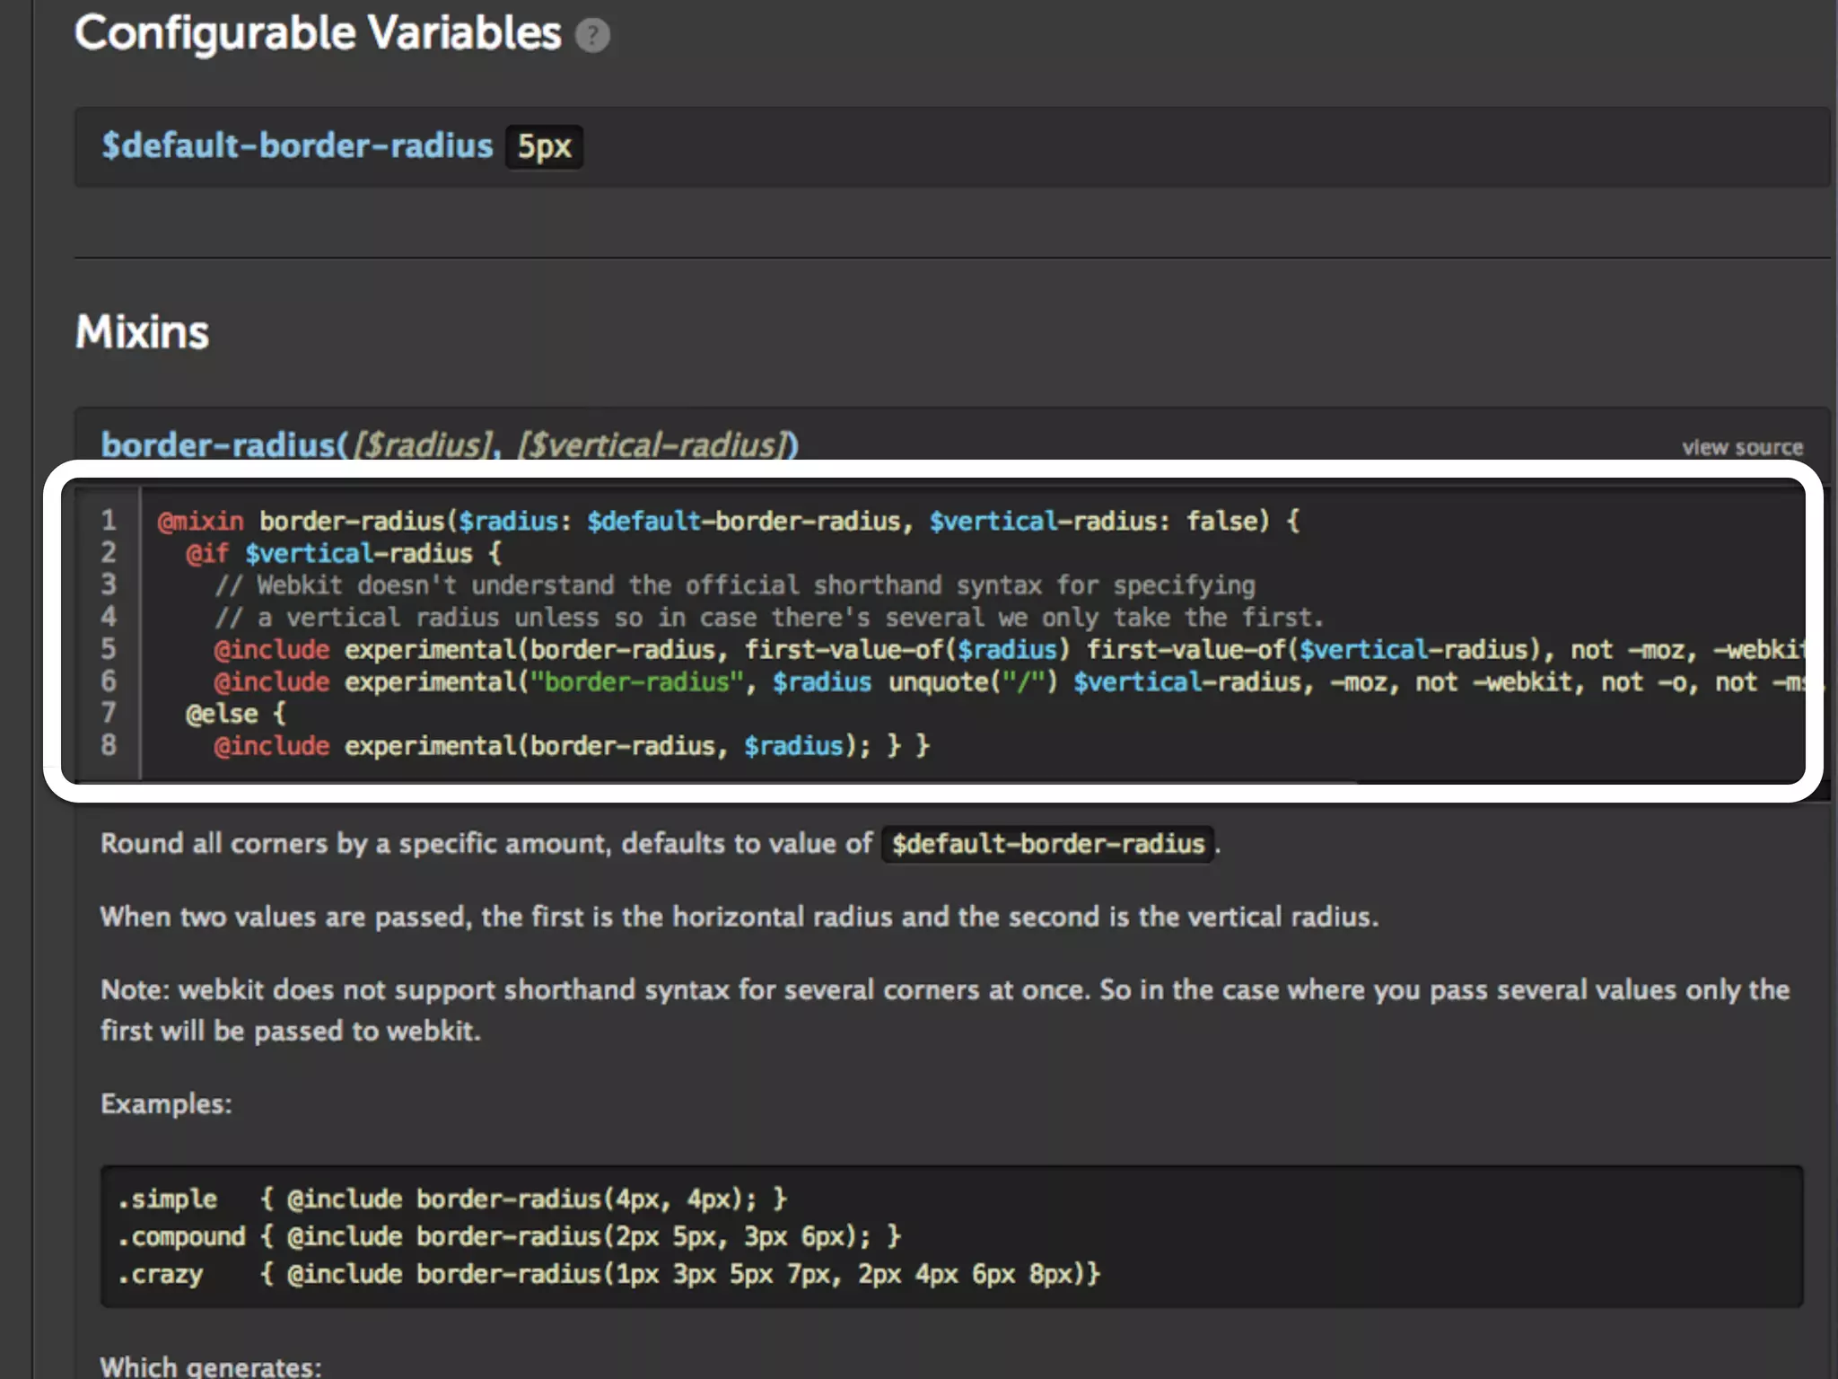The width and height of the screenshot is (1838, 1379).
Task: Click the .simple example code line
Action: (x=453, y=1199)
